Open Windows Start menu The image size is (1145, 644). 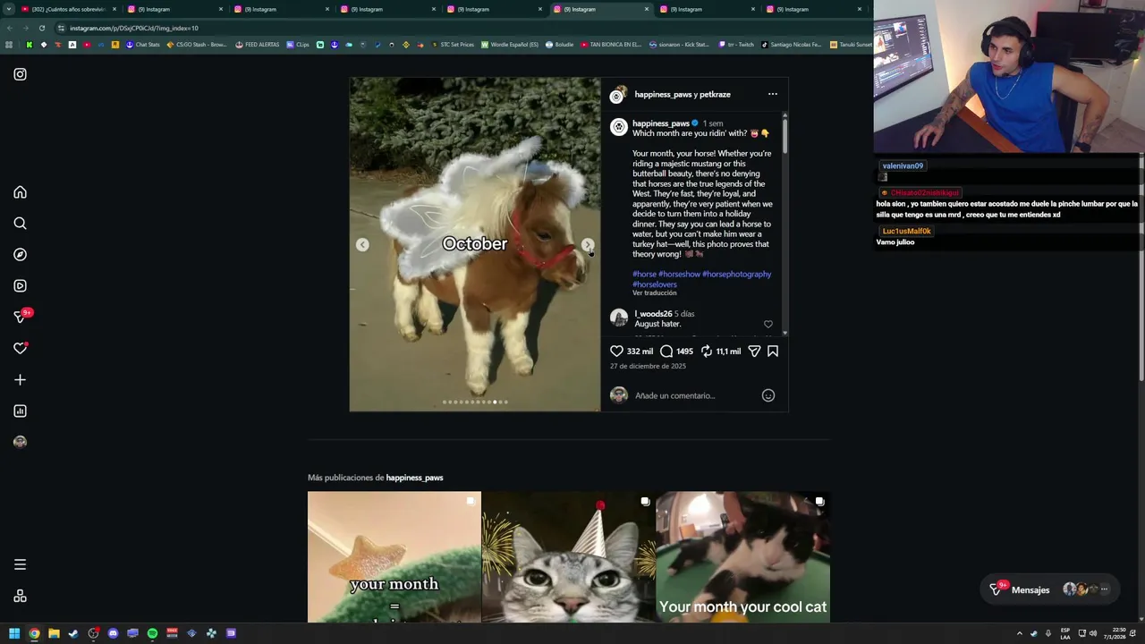click(x=14, y=633)
